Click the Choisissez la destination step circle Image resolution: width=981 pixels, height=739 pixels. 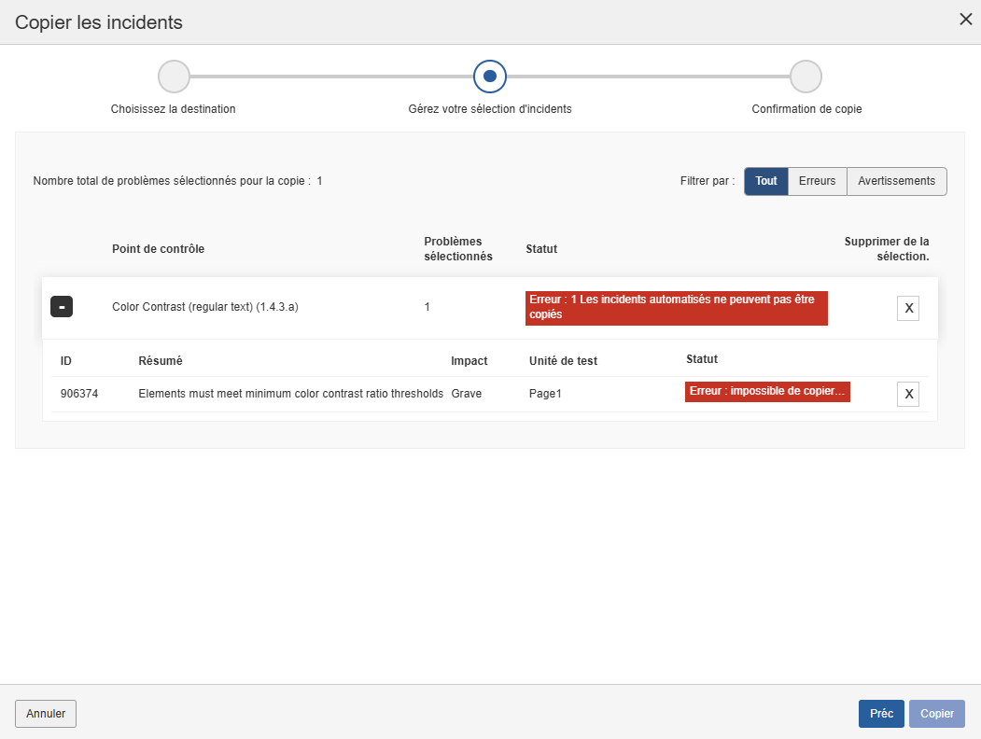point(174,77)
